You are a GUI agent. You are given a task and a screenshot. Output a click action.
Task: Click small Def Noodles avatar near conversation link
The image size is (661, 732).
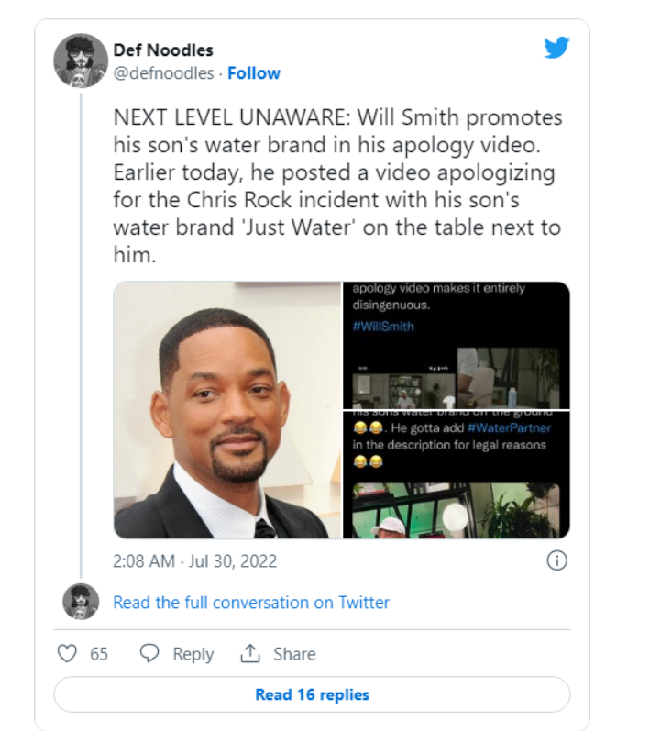click(x=81, y=602)
